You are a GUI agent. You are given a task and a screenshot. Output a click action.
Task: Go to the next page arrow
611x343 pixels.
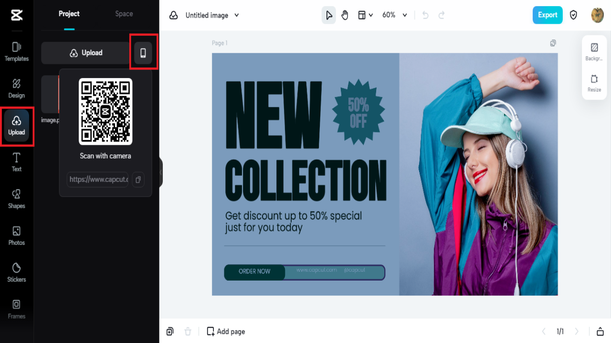(x=577, y=332)
